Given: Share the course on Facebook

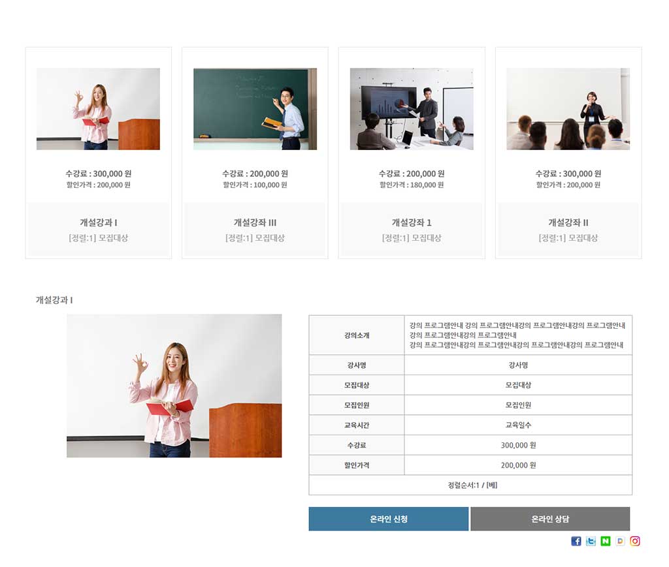Looking at the screenshot, I should coord(576,541).
